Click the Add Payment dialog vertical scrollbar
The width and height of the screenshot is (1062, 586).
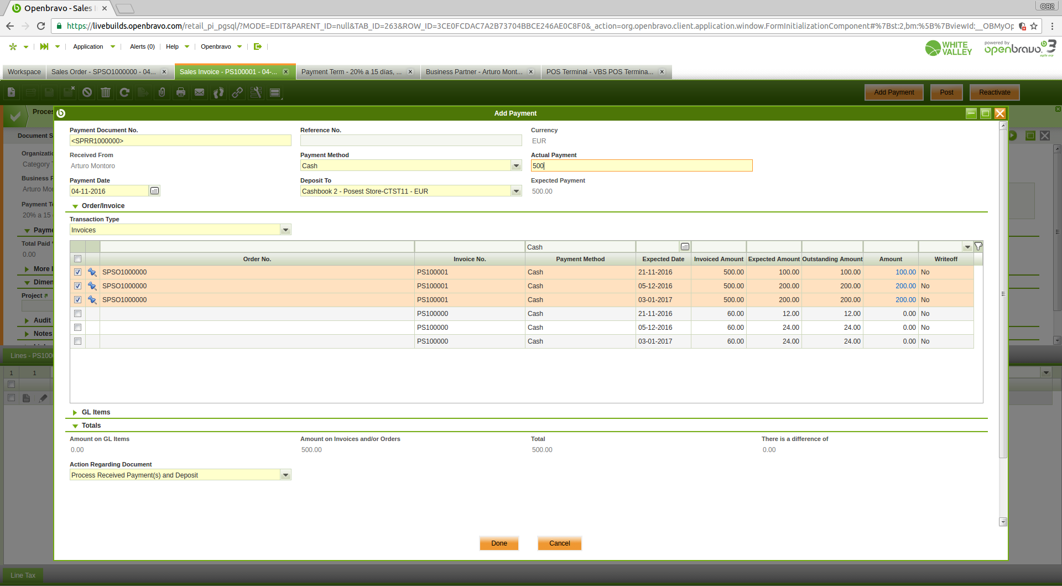[1003, 293]
